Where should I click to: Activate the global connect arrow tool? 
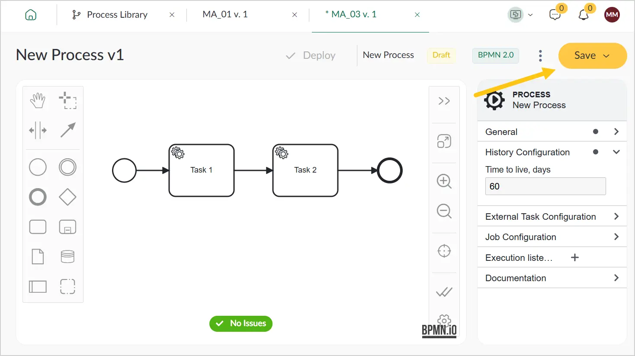pyautogui.click(x=67, y=130)
